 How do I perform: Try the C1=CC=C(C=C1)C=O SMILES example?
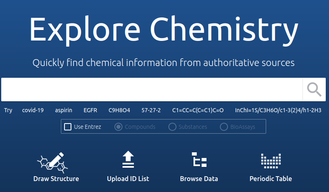pos(198,110)
